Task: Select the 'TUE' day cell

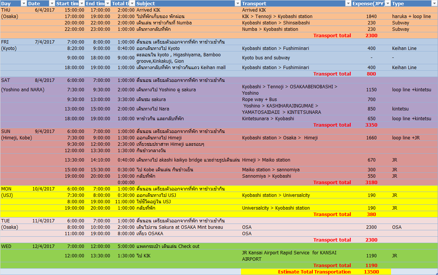Action: coord(5,221)
